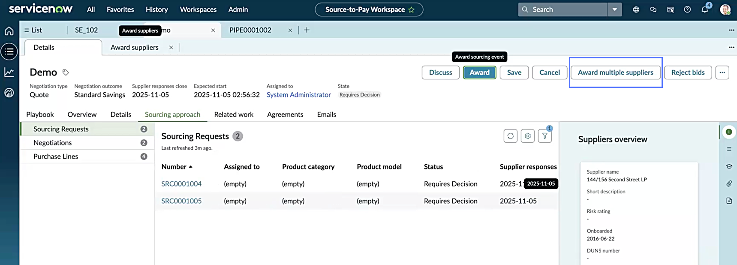
Task: Open the document template icon in right panel
Action: tap(729, 201)
